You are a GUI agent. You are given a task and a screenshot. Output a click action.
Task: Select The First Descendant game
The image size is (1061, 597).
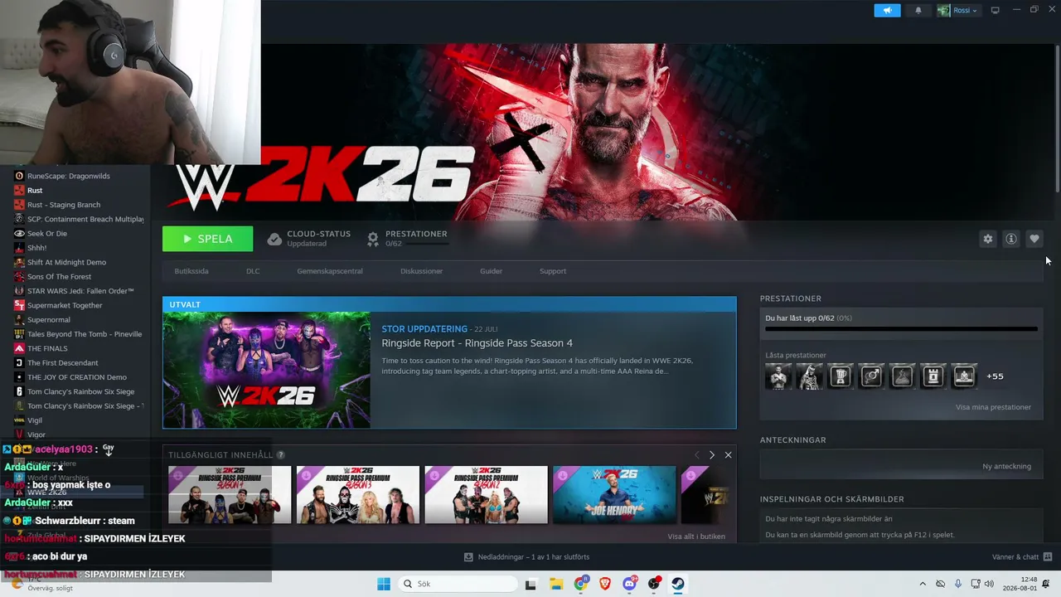62,363
